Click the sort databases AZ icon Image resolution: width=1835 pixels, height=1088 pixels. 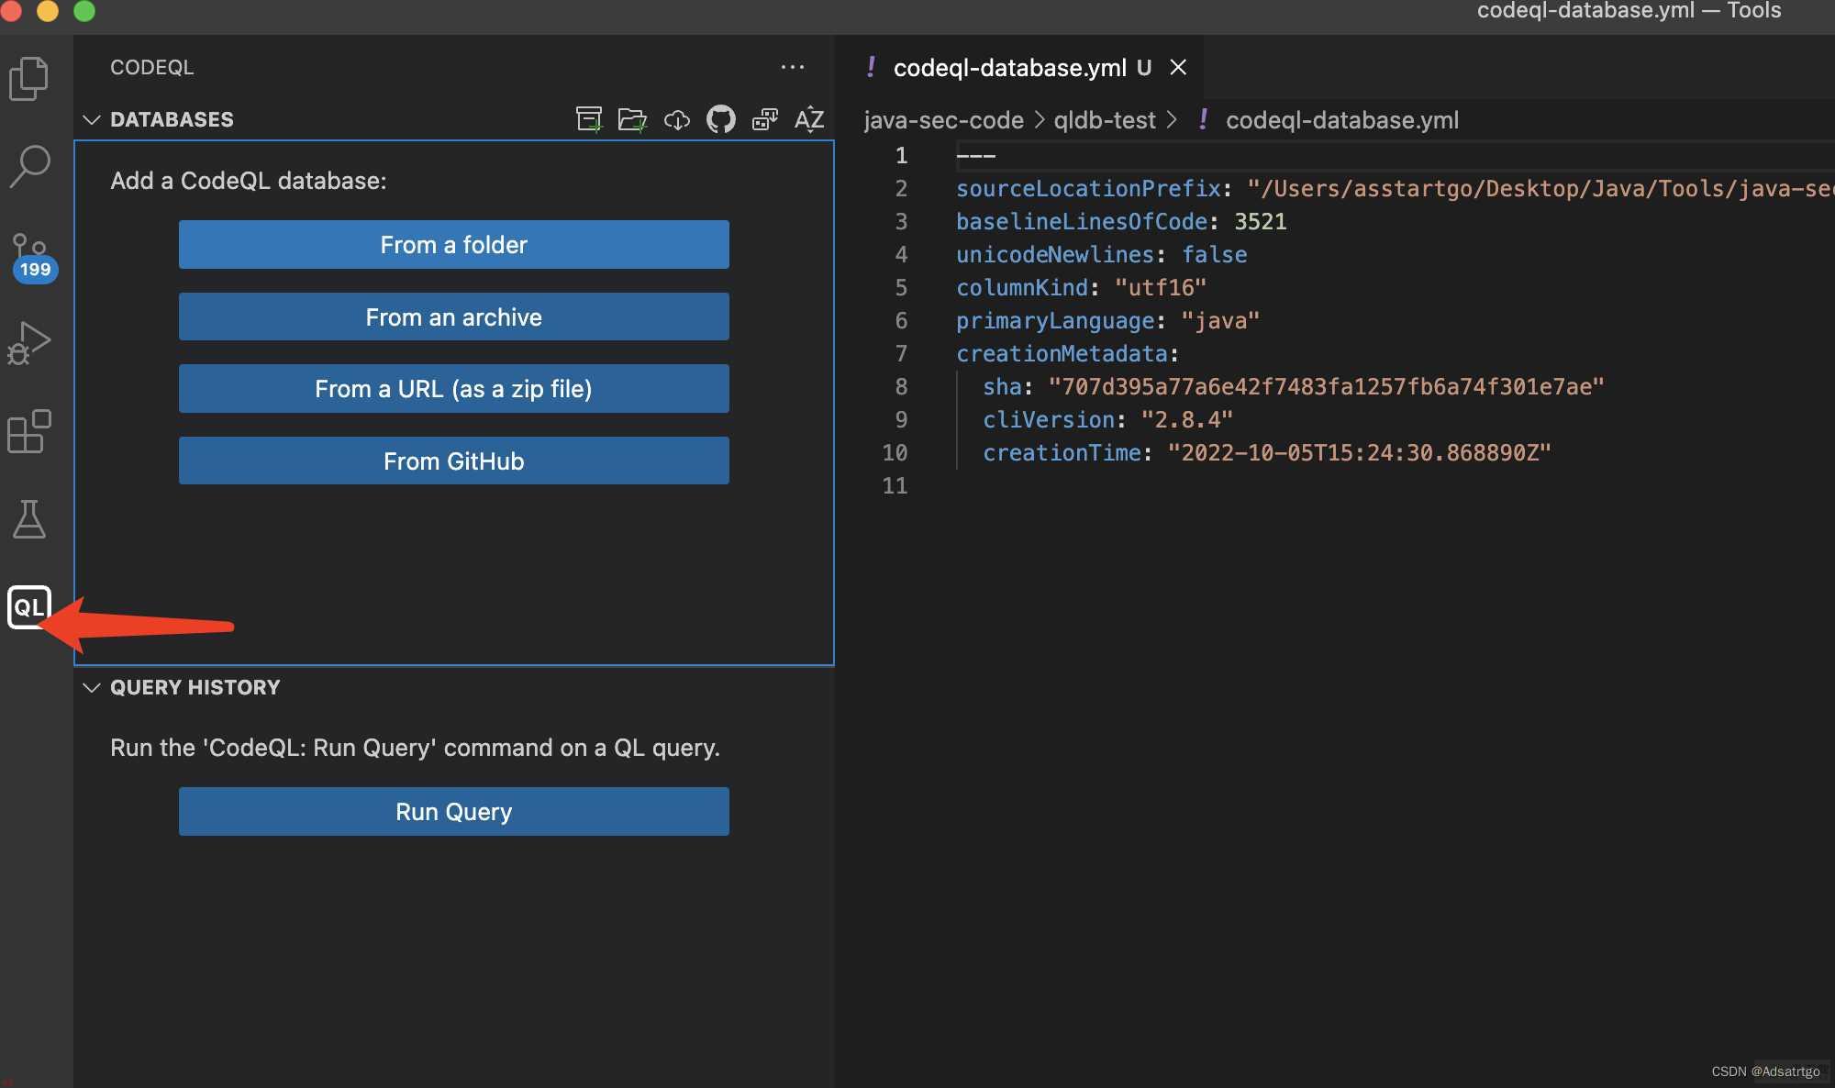(x=808, y=119)
